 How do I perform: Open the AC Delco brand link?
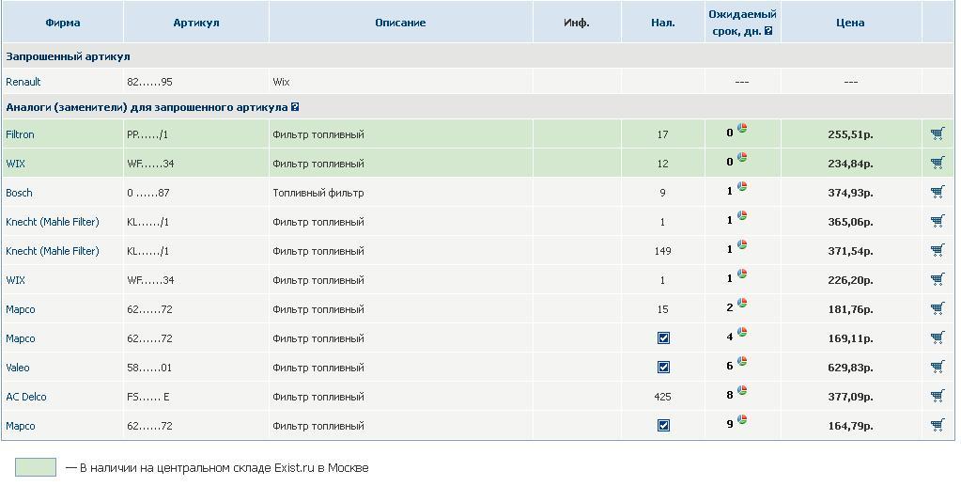click(26, 397)
